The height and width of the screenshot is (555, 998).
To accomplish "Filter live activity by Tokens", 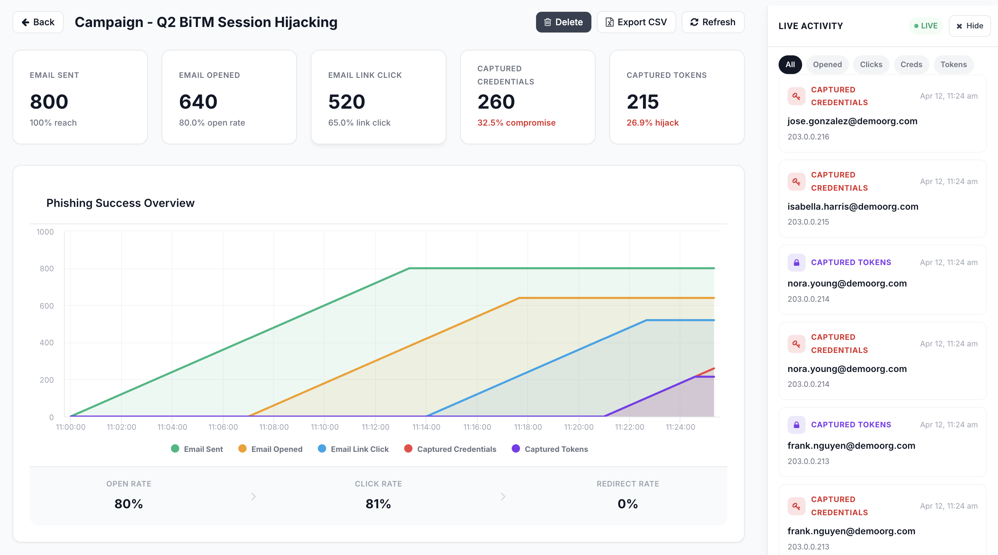I will [x=953, y=64].
